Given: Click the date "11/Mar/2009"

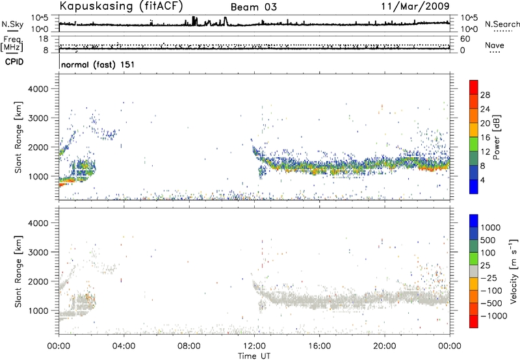Looking at the screenshot, I should [x=415, y=6].
